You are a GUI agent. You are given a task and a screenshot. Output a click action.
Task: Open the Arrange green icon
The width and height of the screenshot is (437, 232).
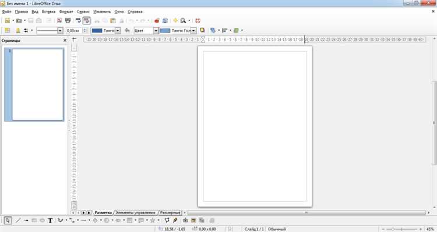pos(237,30)
